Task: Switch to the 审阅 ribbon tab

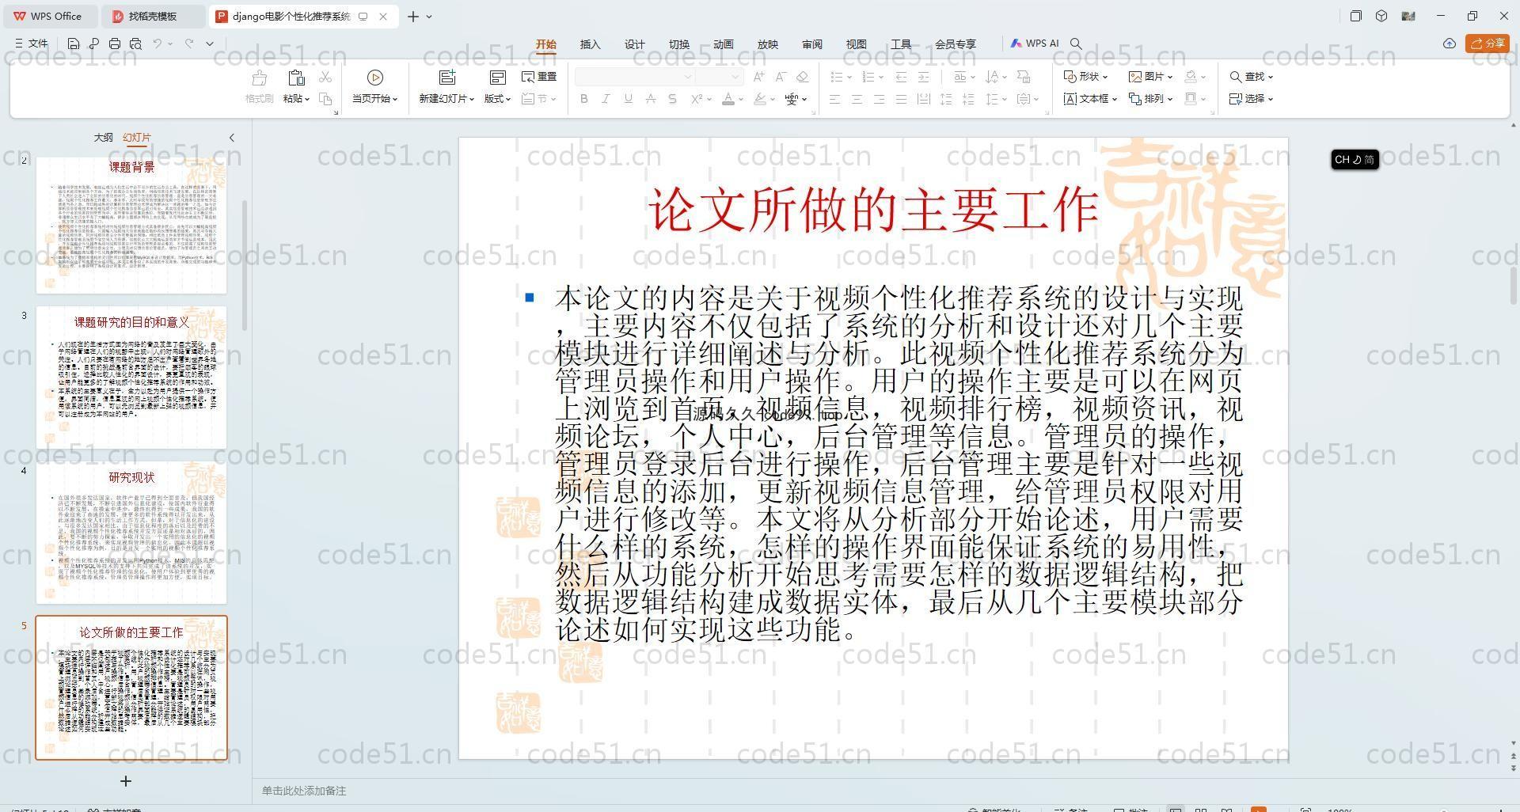Action: pos(812,44)
